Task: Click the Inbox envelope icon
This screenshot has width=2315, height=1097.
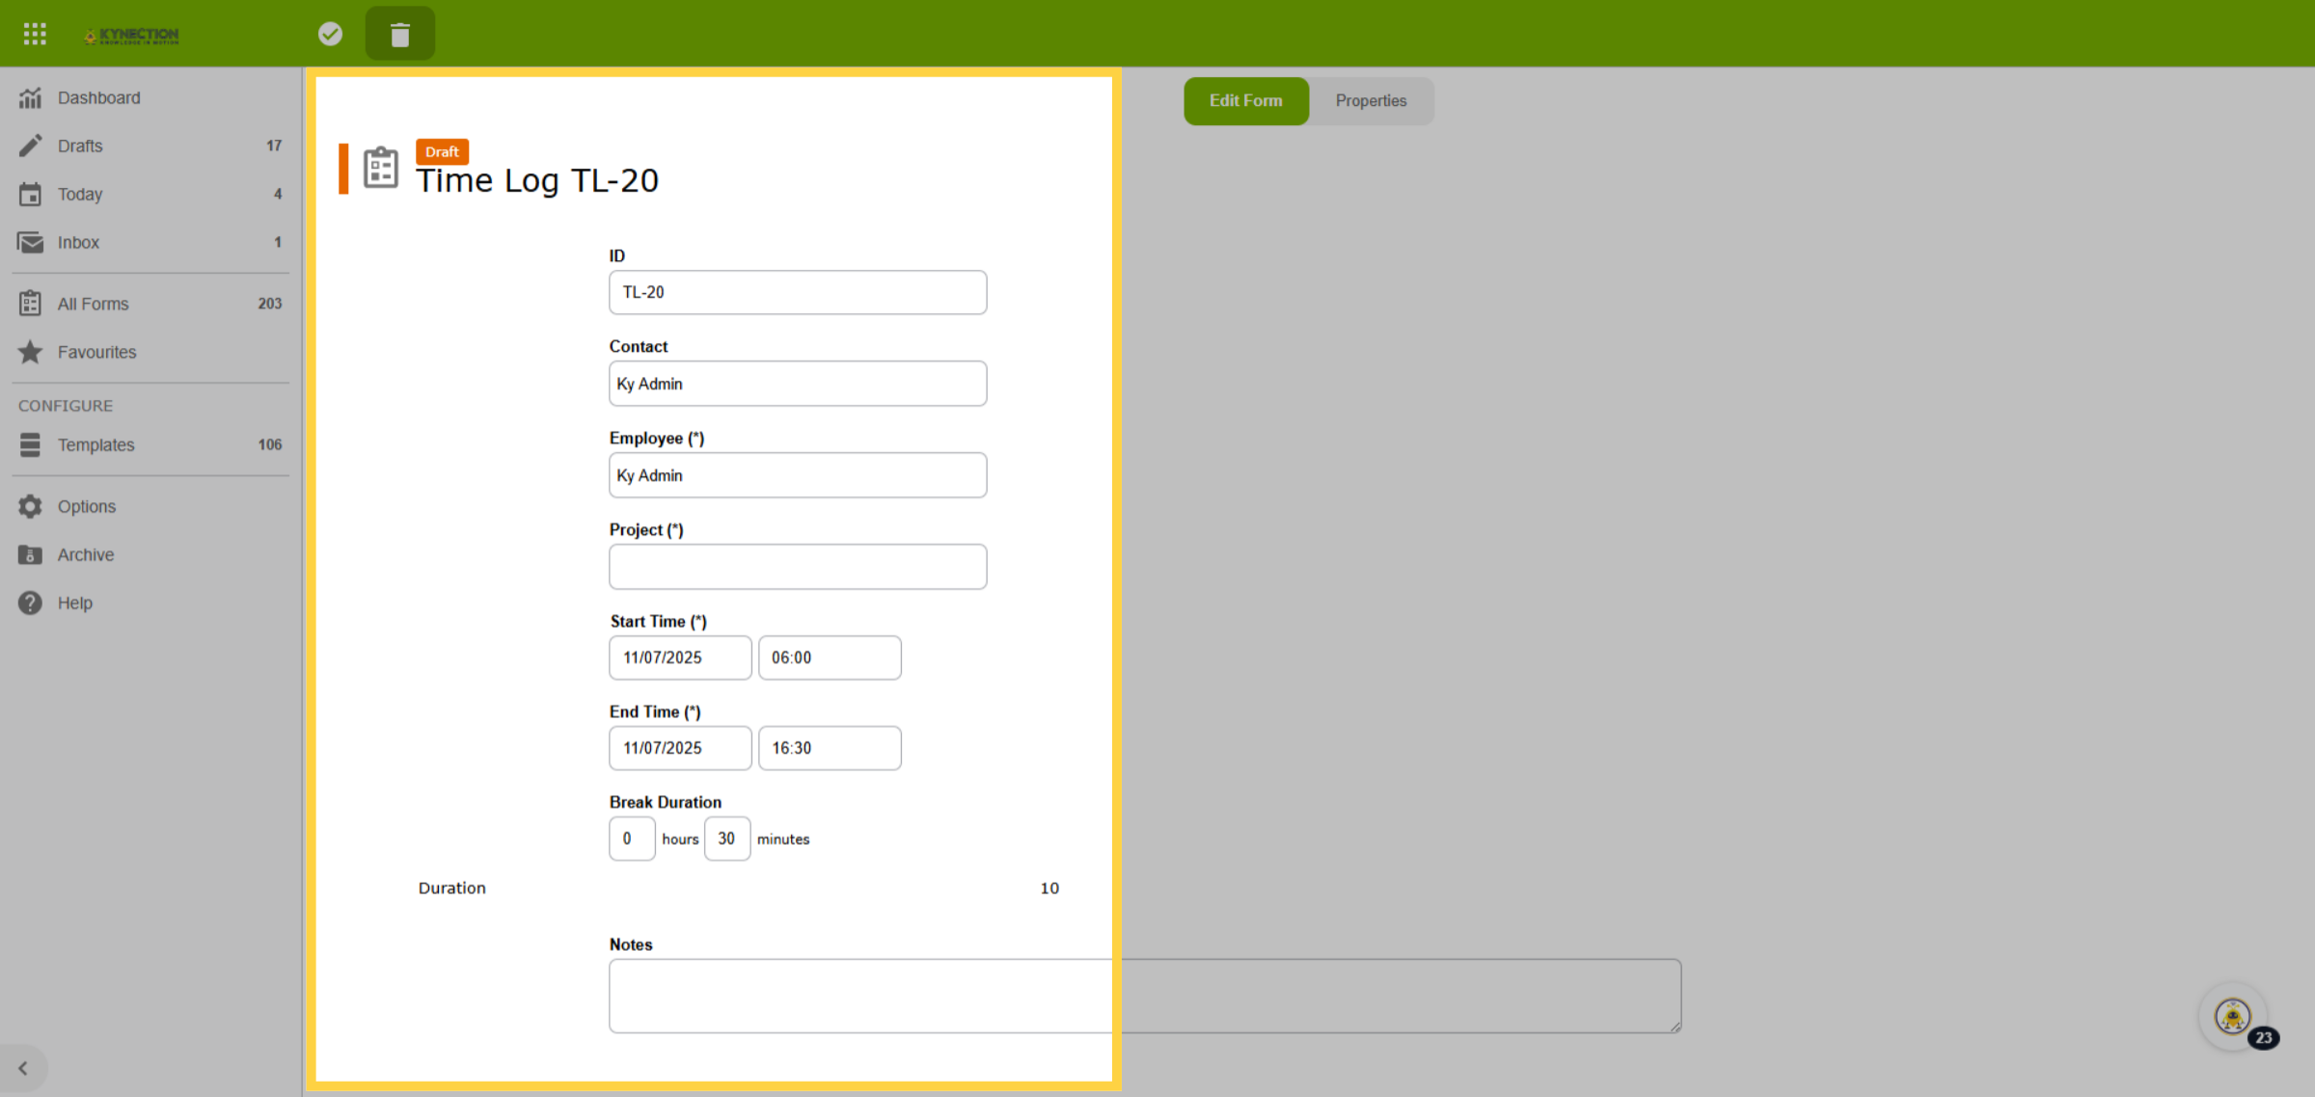Action: (x=30, y=242)
